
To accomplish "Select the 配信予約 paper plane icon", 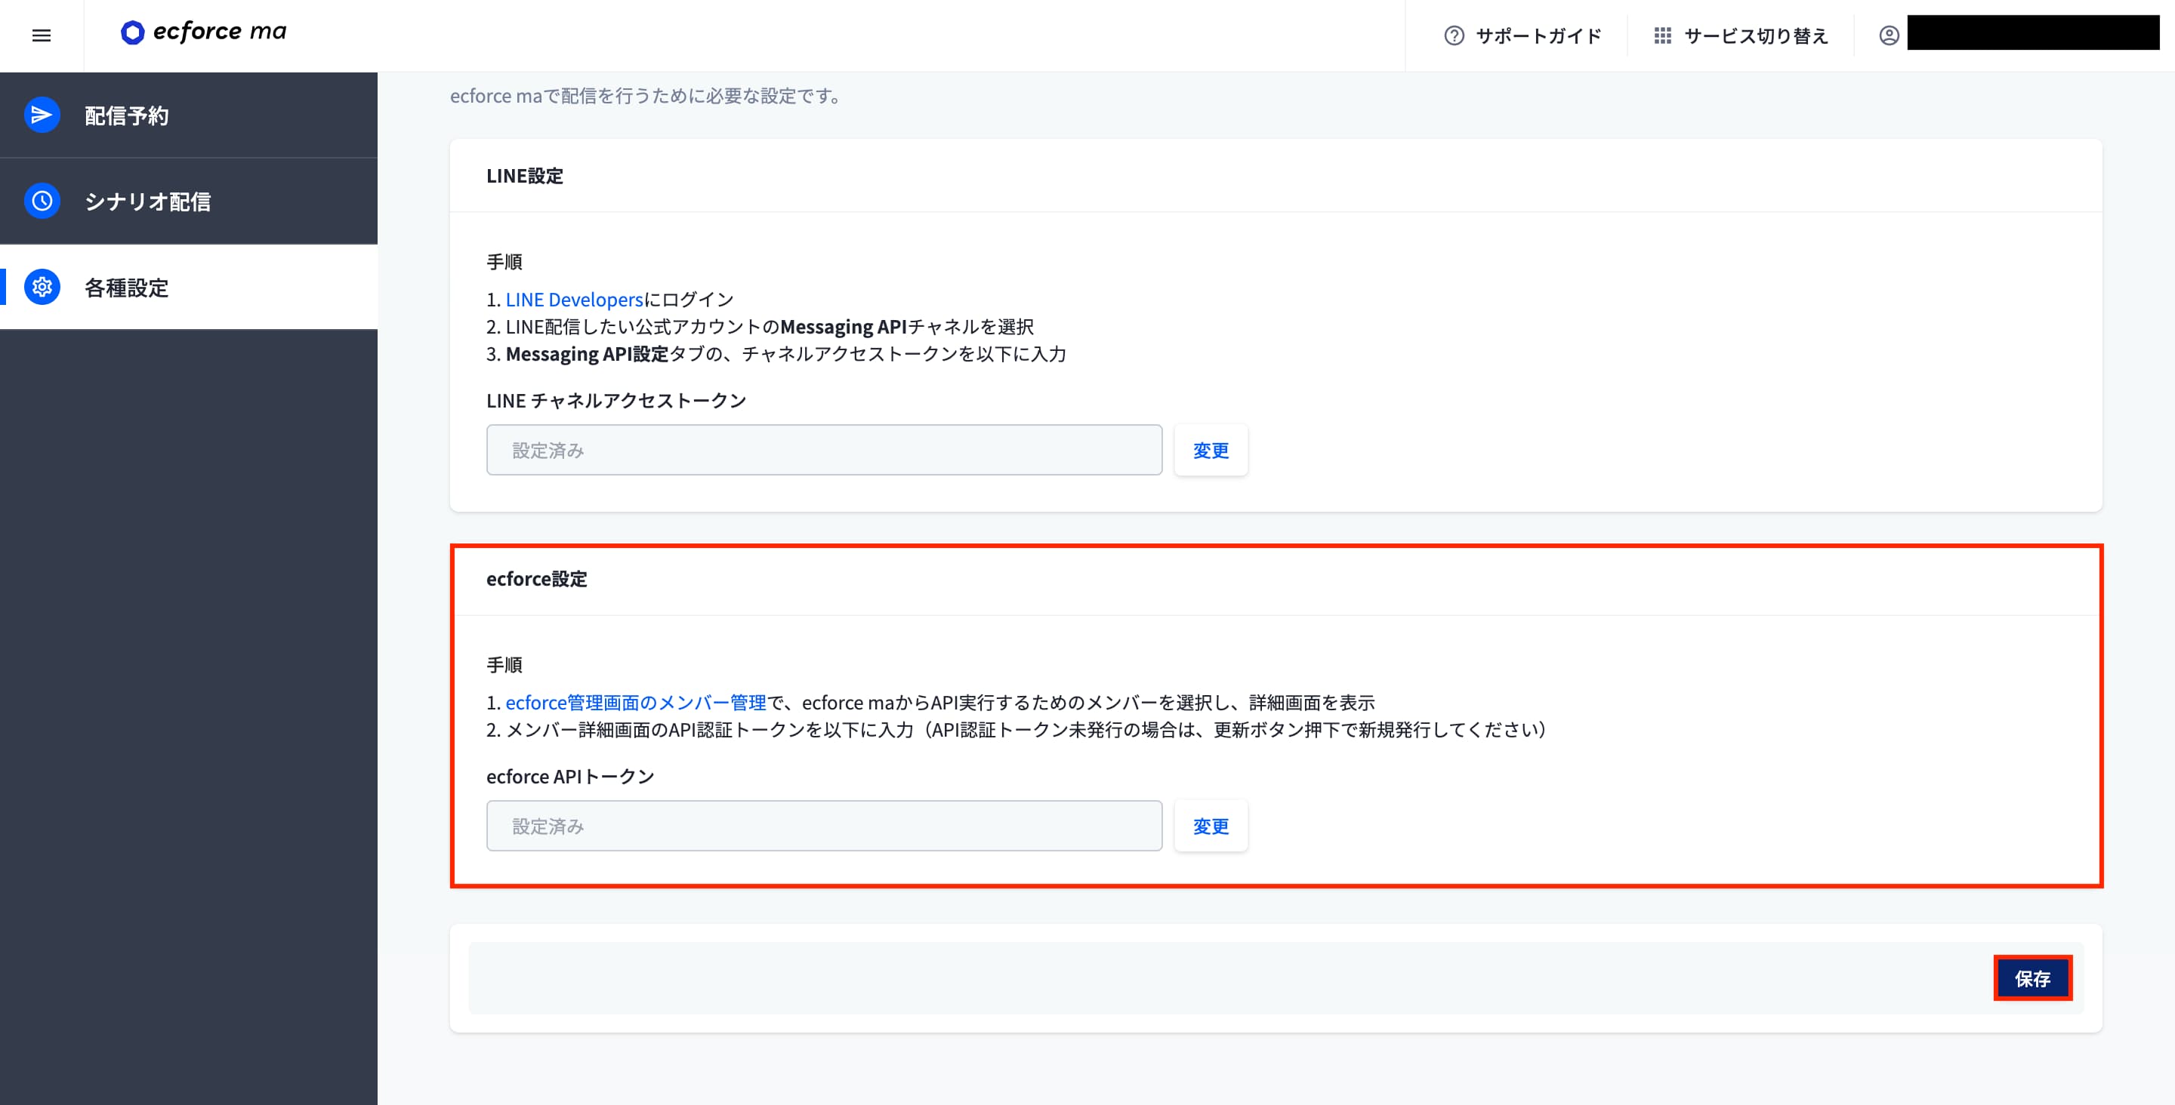I will pyautogui.click(x=42, y=115).
